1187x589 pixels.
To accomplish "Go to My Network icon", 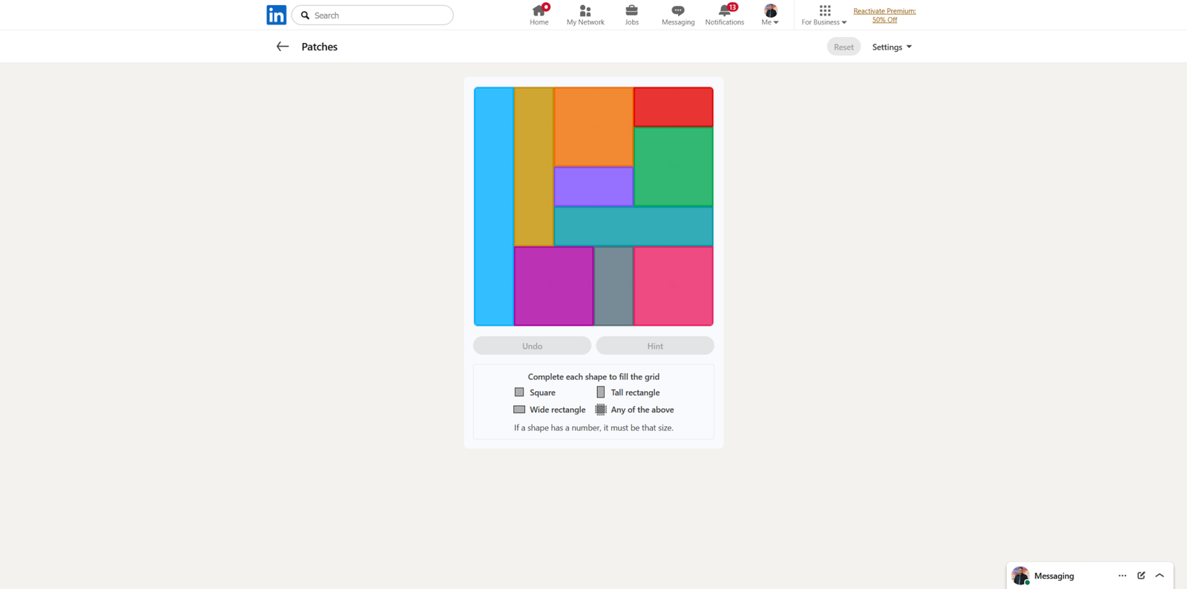I will (x=585, y=15).
